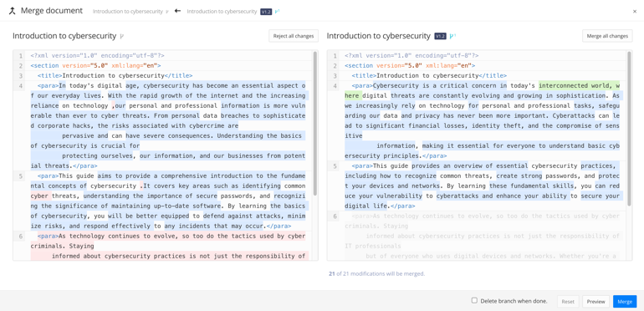The height and width of the screenshot is (311, 644).
Task: Click the gray branch icon beside the left pane title
Action: (x=121, y=36)
